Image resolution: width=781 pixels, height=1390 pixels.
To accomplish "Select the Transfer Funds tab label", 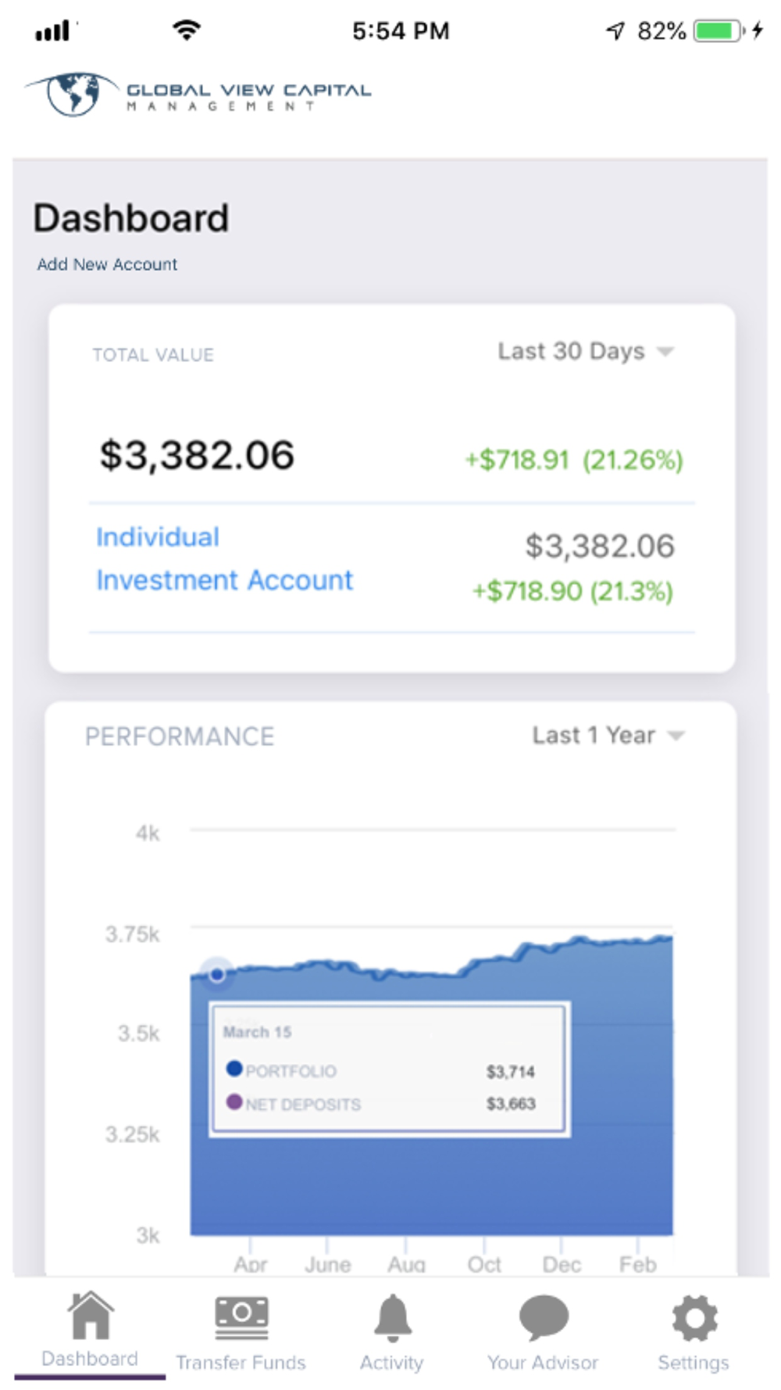I will coord(241,1363).
